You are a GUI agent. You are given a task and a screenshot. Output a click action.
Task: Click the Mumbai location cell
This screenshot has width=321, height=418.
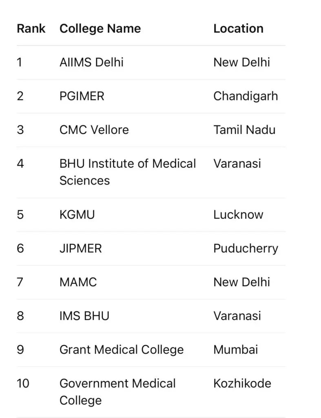click(235, 350)
